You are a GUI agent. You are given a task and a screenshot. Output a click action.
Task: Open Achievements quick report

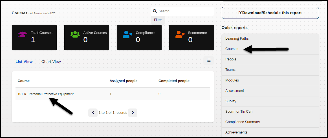[x=270, y=132]
